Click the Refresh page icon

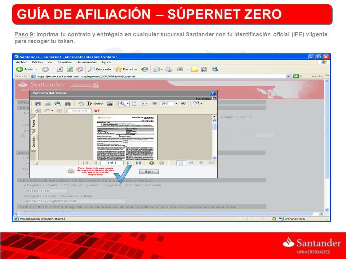click(x=70, y=69)
